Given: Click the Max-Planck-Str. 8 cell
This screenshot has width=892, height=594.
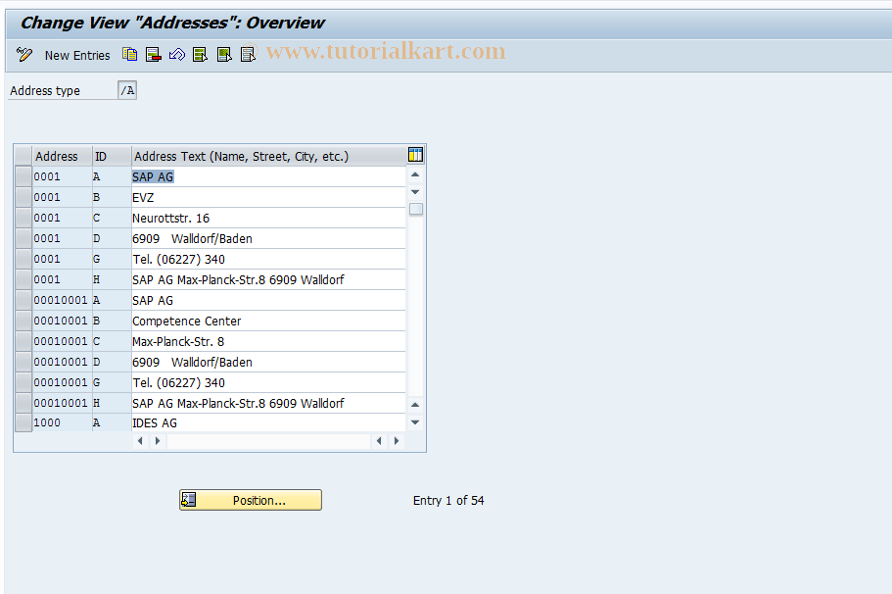Looking at the screenshot, I should pos(268,341).
